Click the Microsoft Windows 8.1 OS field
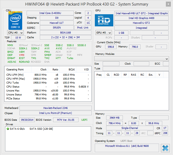This screenshot has height=155, width=173. [x=127, y=148]
